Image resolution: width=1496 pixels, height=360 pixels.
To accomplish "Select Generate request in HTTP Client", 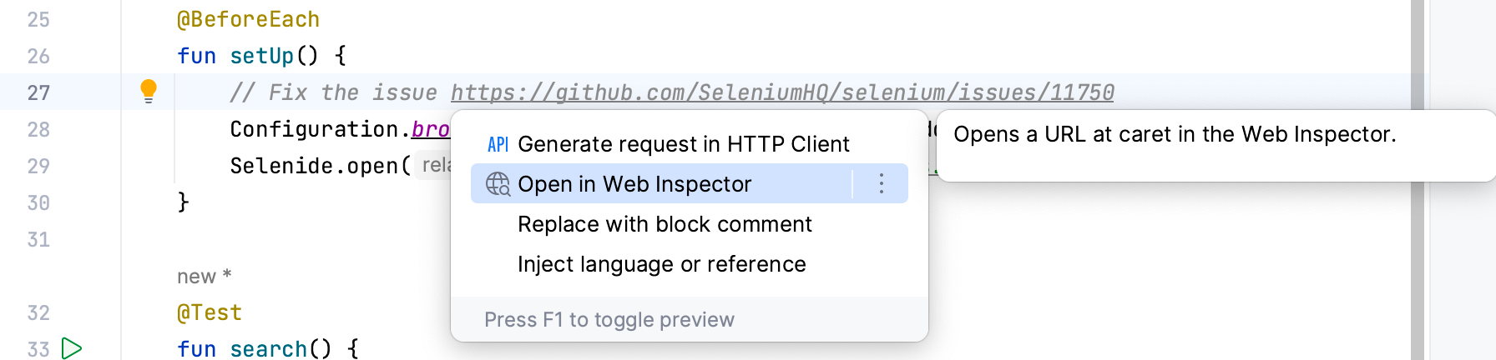I will (x=683, y=144).
